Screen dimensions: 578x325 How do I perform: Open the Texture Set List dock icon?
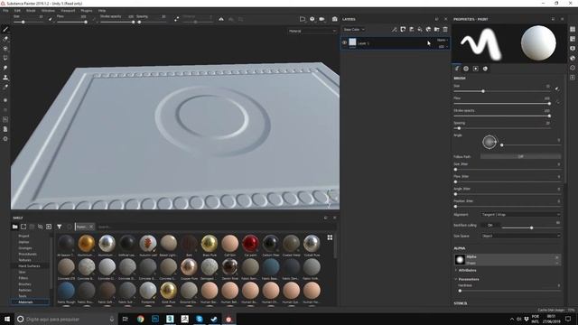coord(573,29)
